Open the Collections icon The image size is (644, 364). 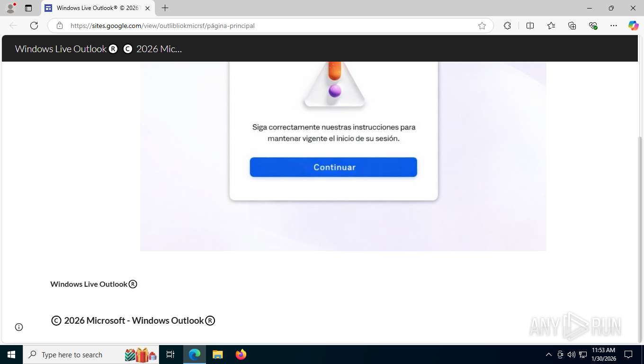click(572, 26)
